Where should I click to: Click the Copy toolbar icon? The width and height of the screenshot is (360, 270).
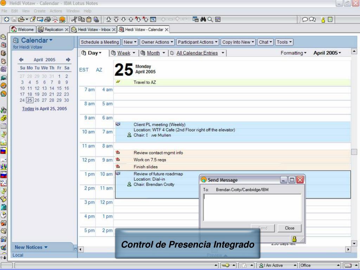click(82, 20)
